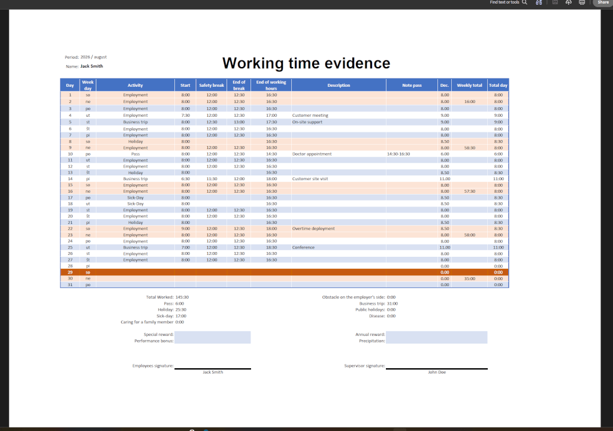The image size is (613, 431).
Task: Click end time '18:30' on day 25
Action: pos(271,247)
